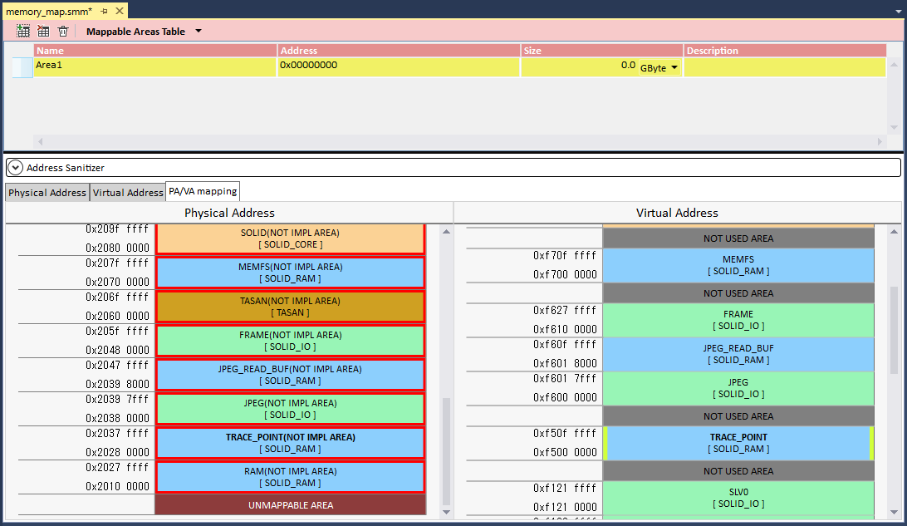Image resolution: width=907 pixels, height=526 pixels.
Task: Click the trash delete icon
Action: [63, 32]
